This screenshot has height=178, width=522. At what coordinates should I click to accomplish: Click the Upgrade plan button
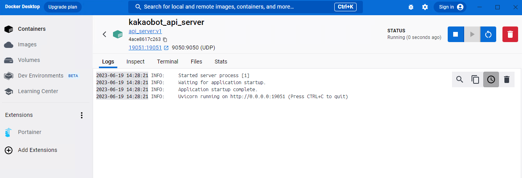(63, 7)
